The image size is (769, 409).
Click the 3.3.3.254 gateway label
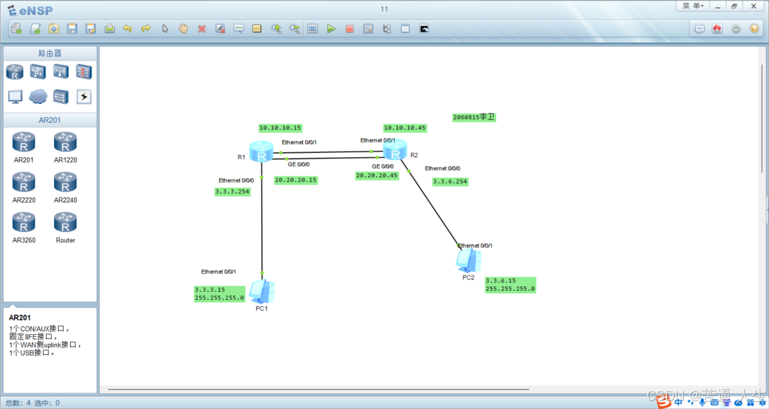[x=232, y=191]
